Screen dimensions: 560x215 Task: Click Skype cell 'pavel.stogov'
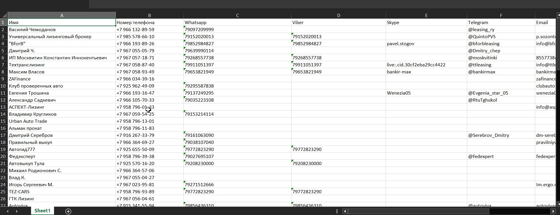(x=426, y=43)
